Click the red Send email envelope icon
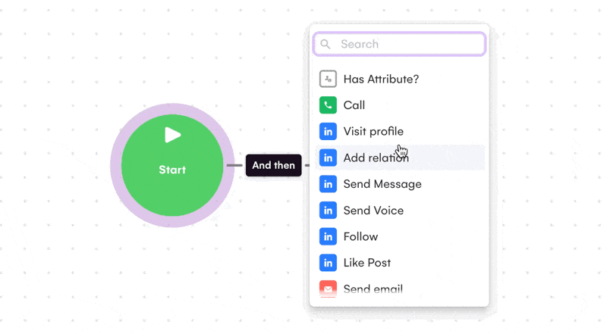Image resolution: width=607 pixels, height=334 pixels. coord(328,289)
